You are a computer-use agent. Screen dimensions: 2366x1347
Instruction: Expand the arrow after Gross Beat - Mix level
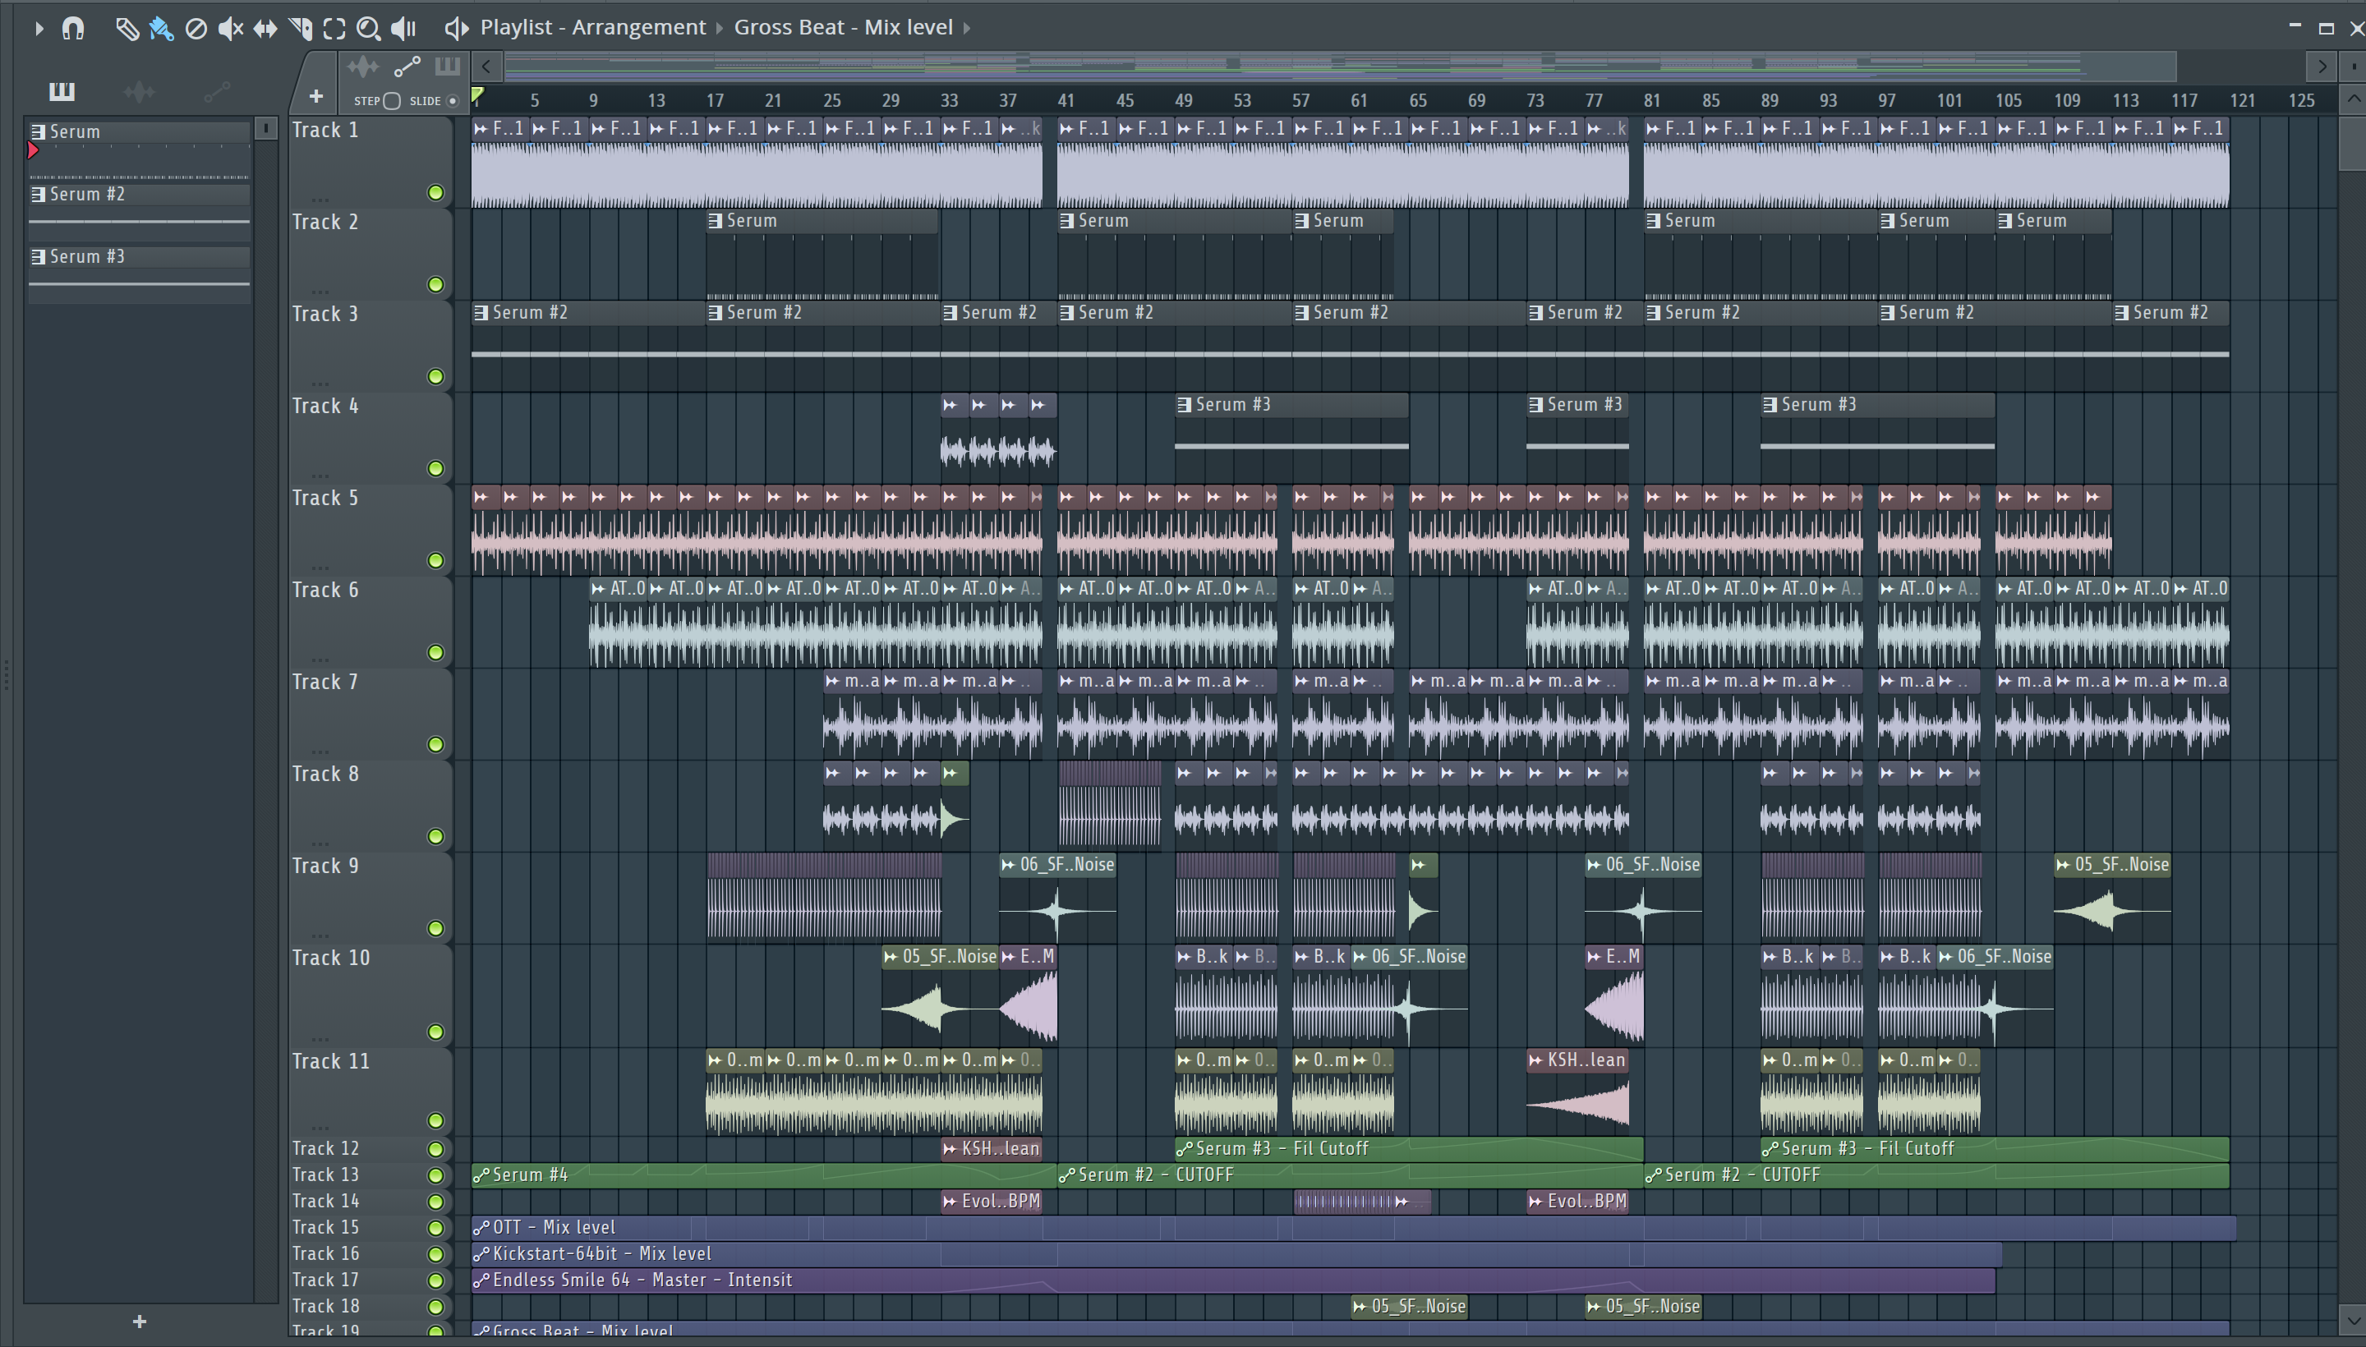tap(967, 29)
